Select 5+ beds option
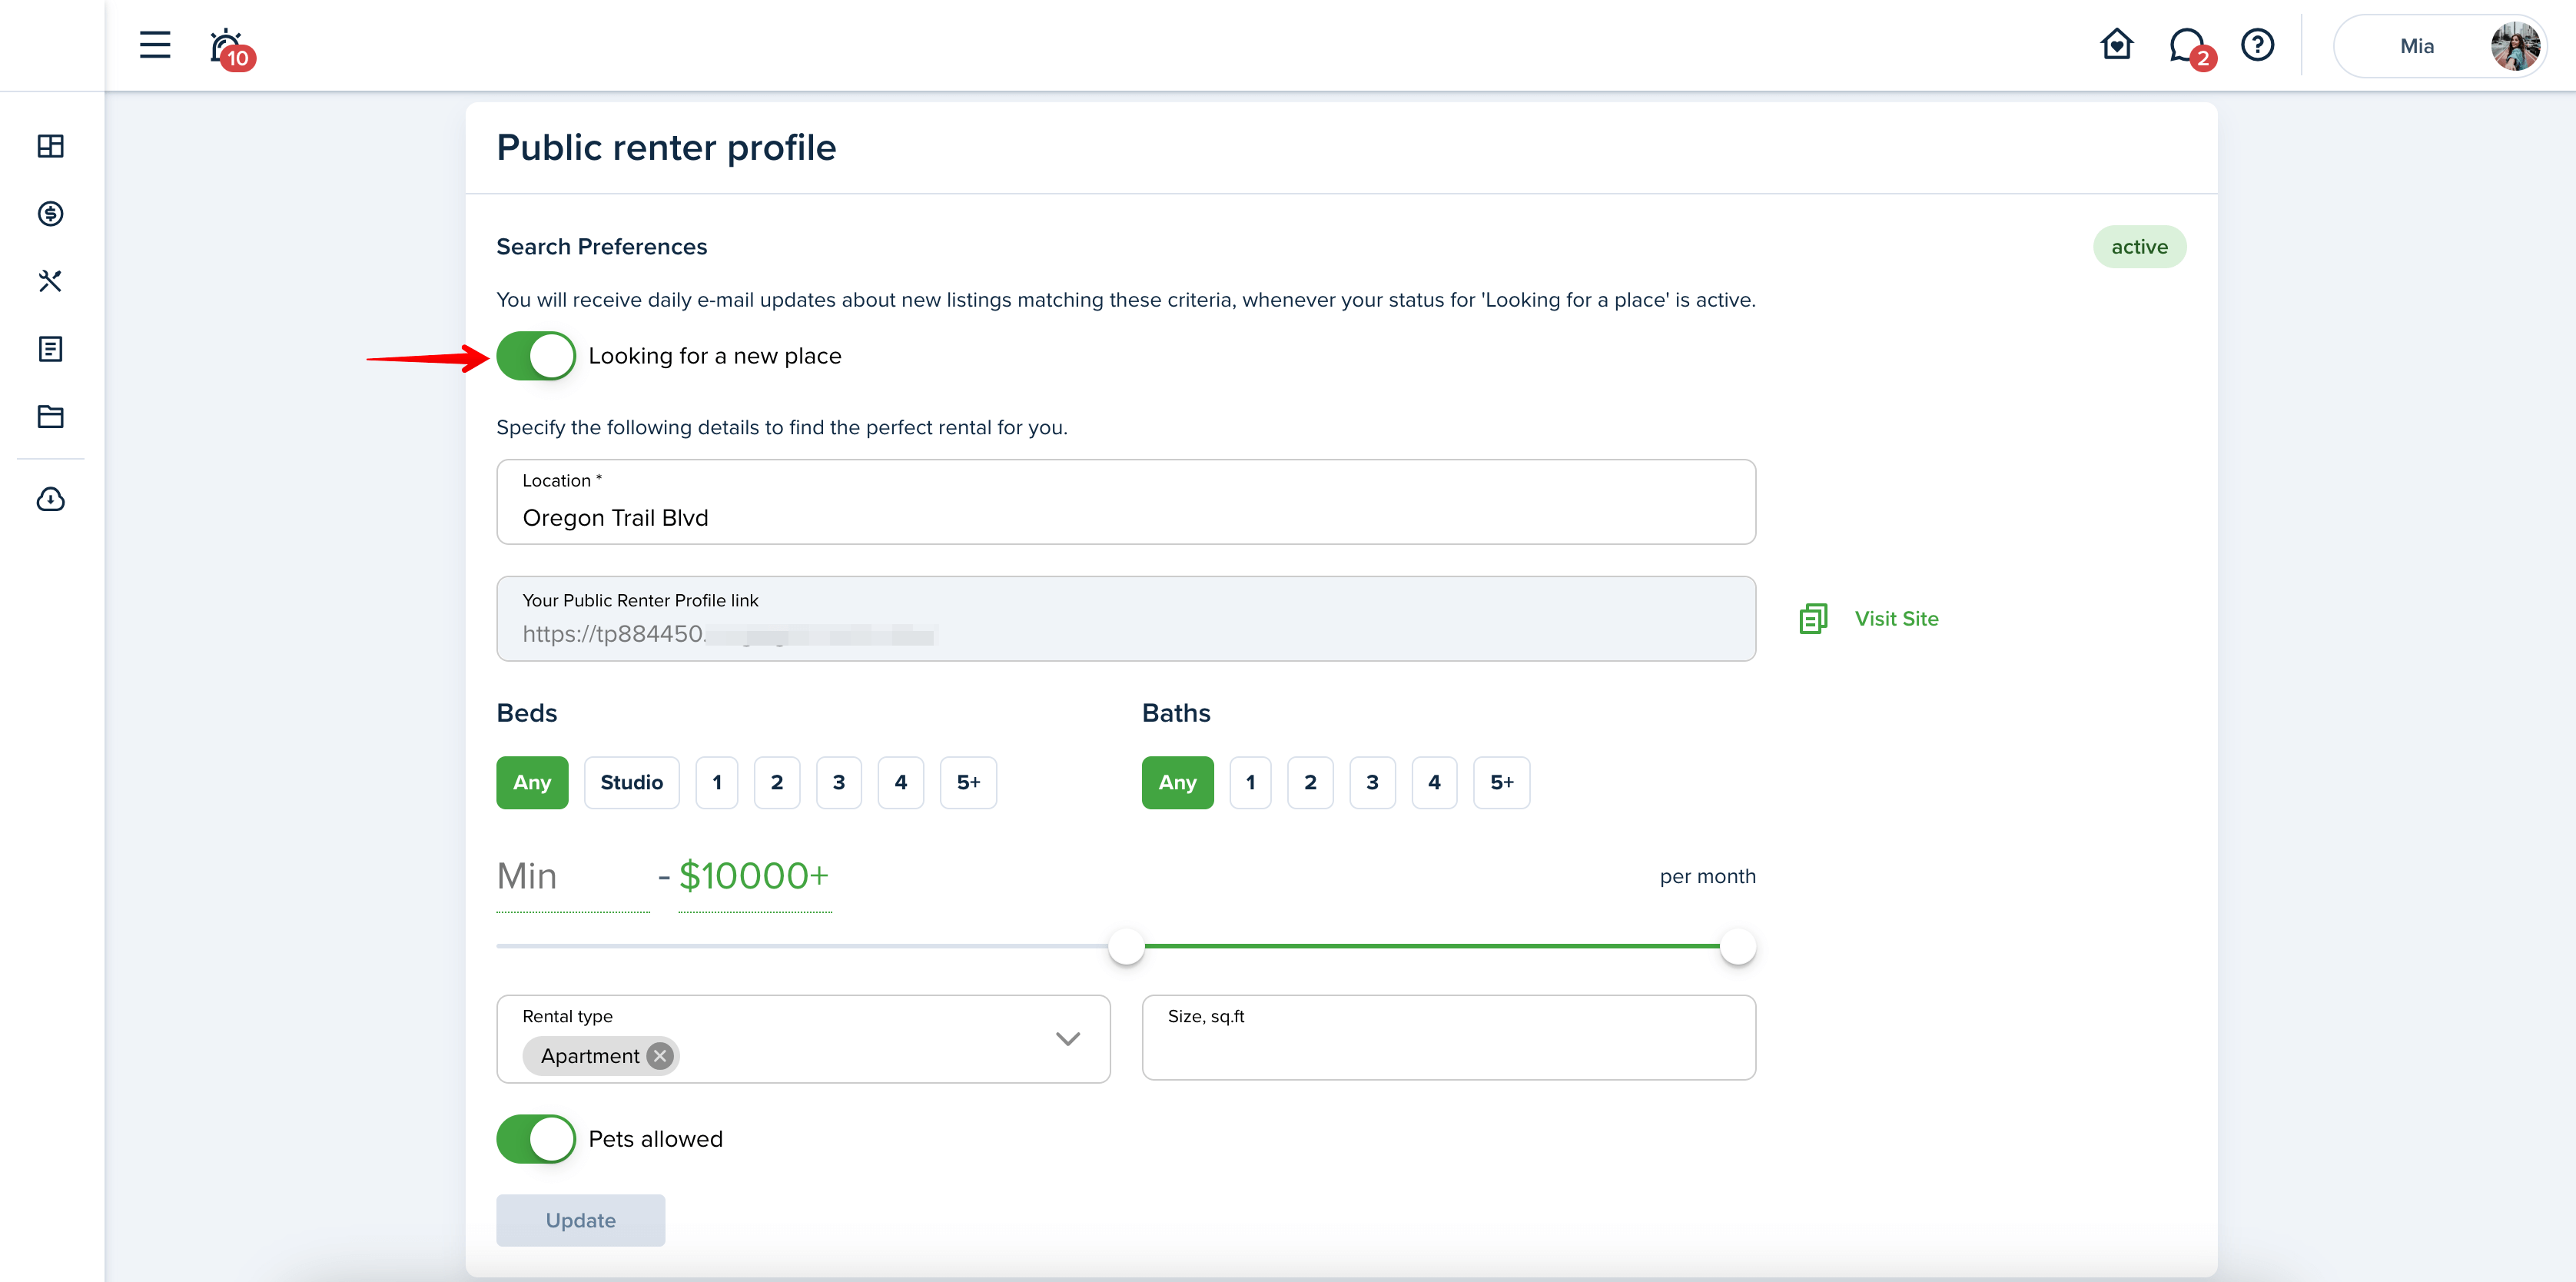2576x1282 pixels. click(x=968, y=783)
